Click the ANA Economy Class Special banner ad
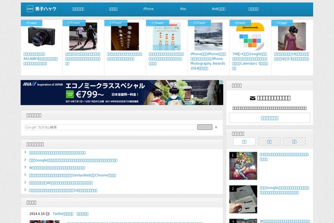 coord(122,93)
